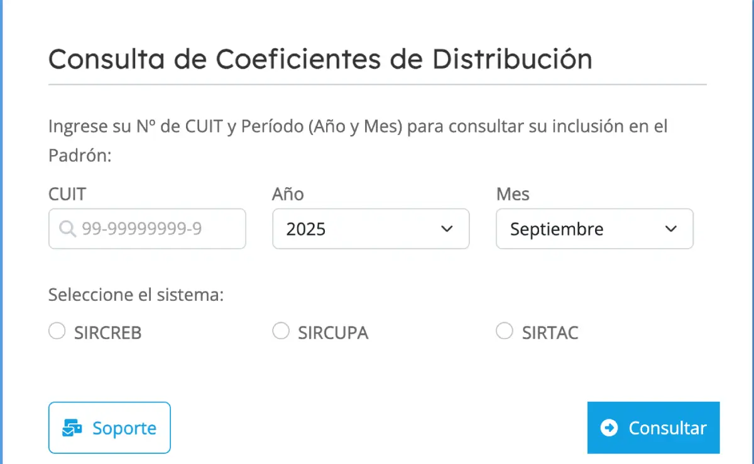
Task: Choose the SIRCUPA system option
Action: (281, 331)
